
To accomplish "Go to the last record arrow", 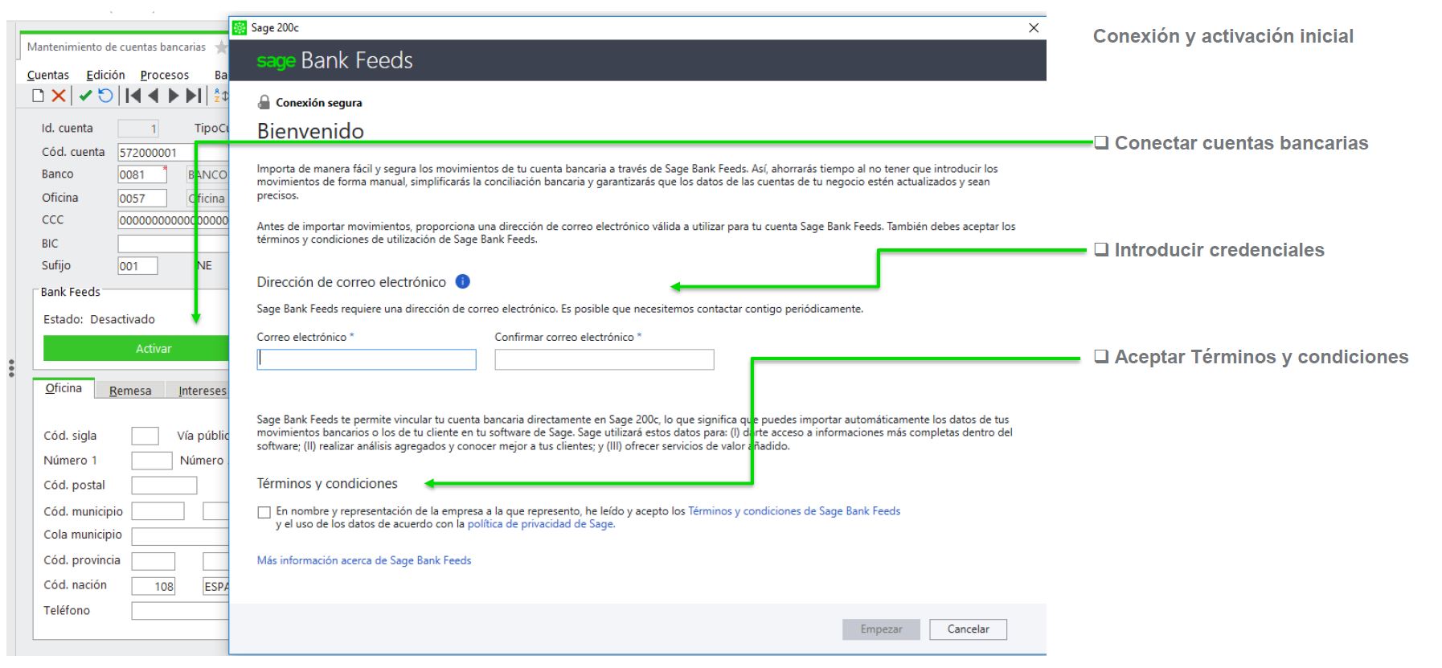I will [x=194, y=96].
